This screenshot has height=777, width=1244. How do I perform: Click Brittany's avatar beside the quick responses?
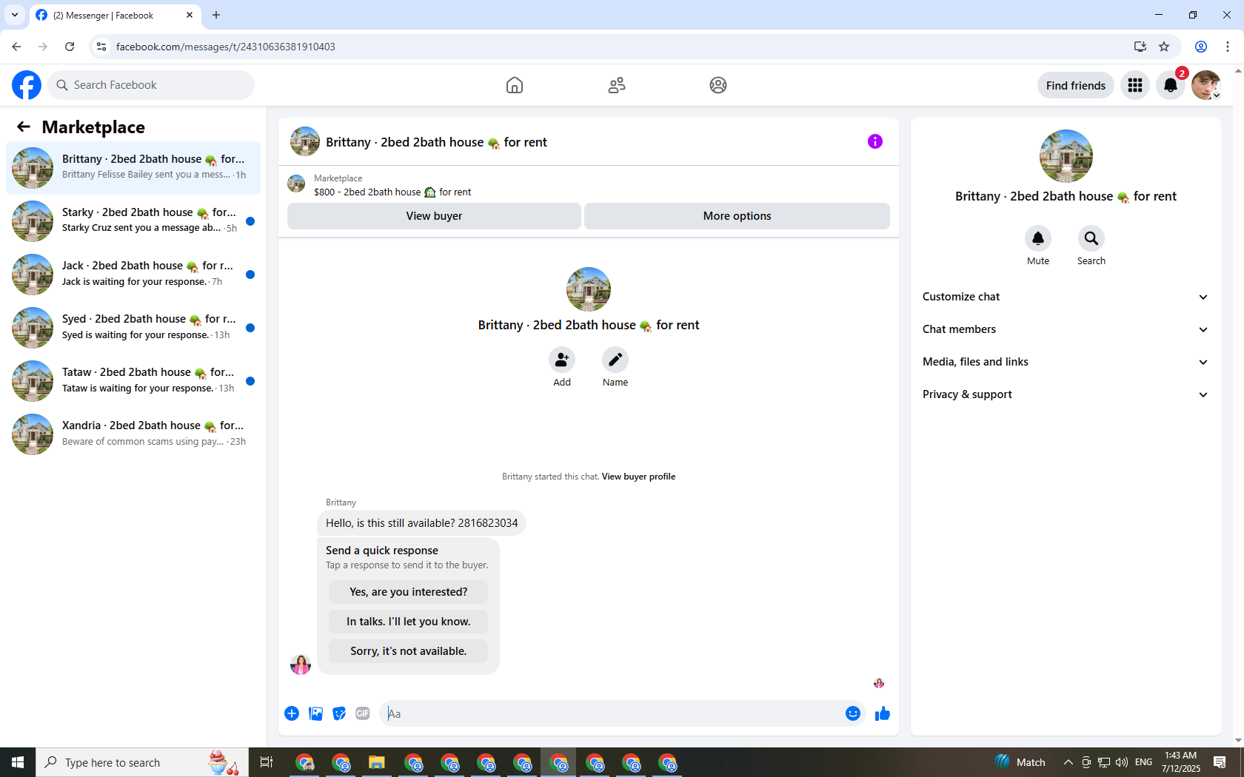pyautogui.click(x=301, y=665)
